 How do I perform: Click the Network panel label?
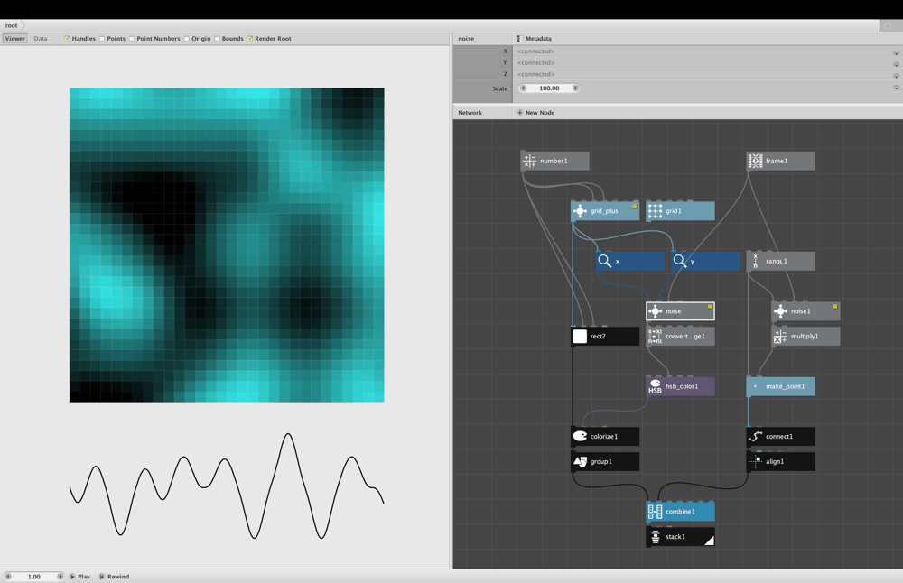tap(470, 113)
